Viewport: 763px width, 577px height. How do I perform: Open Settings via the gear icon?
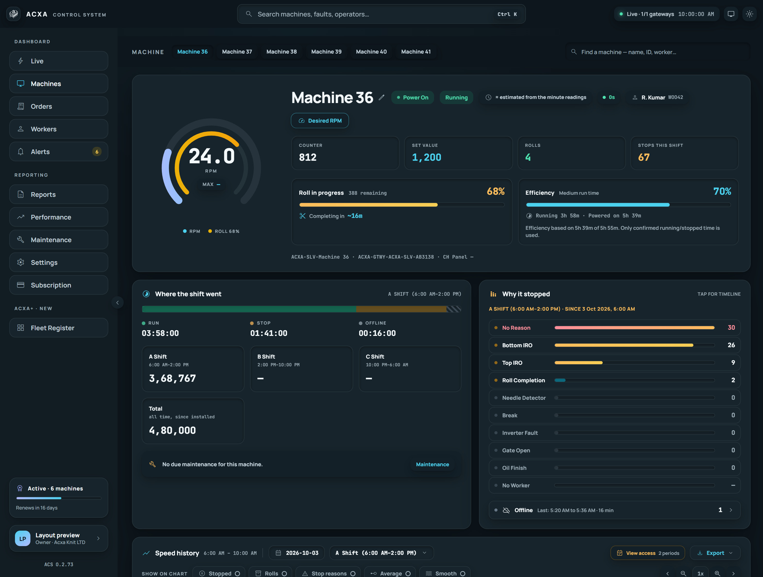21,262
